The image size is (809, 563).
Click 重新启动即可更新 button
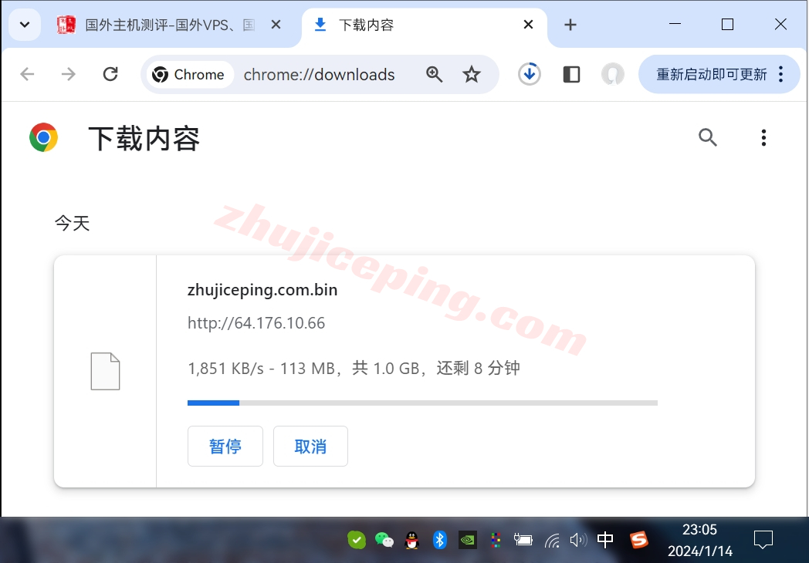pos(712,74)
